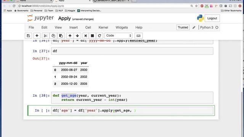Open Interpreting Decisio... bookmark
The height and width of the screenshot is (137, 244).
point(89,11)
